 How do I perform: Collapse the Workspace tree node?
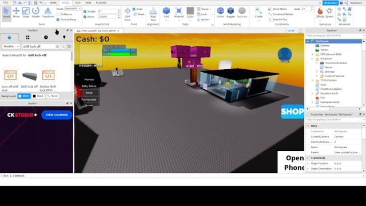(308, 41)
